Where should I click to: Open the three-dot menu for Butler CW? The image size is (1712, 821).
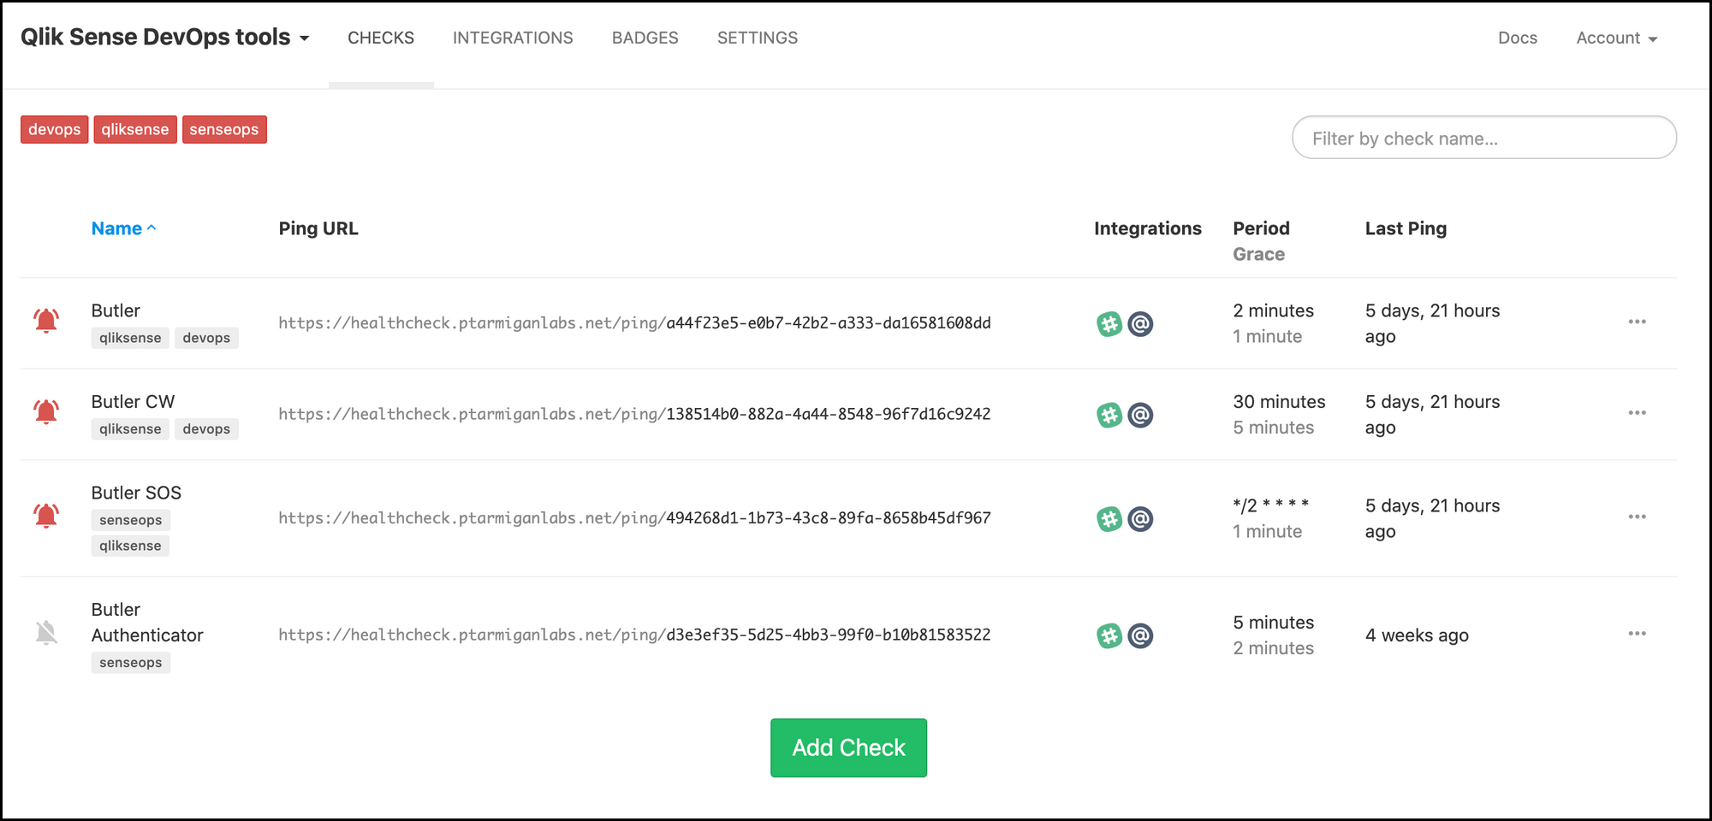click(1637, 412)
